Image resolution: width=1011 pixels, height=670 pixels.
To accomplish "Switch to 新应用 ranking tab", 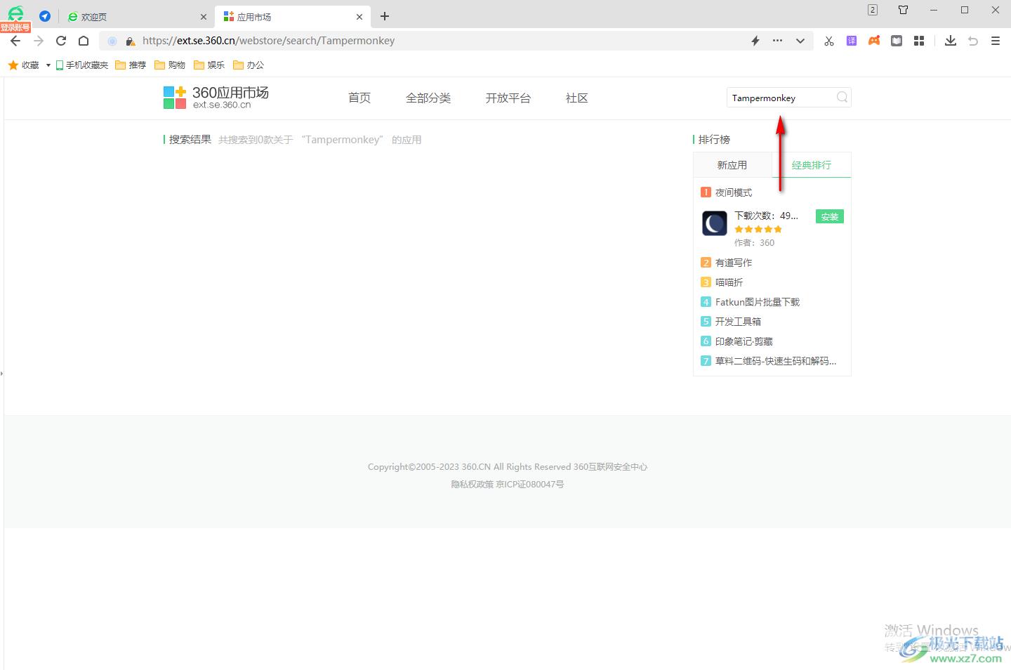I will [732, 165].
